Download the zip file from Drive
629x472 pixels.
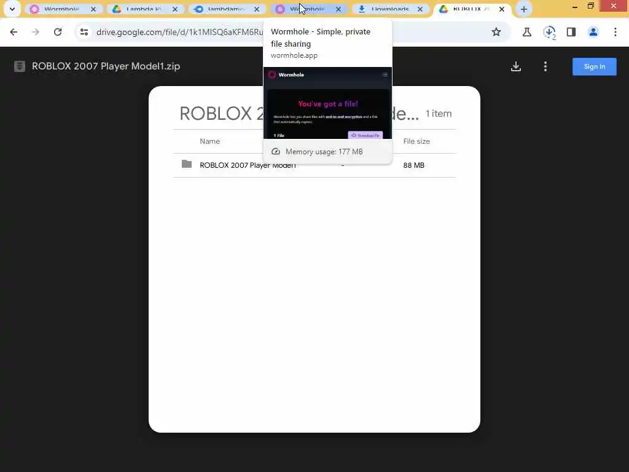pos(516,66)
